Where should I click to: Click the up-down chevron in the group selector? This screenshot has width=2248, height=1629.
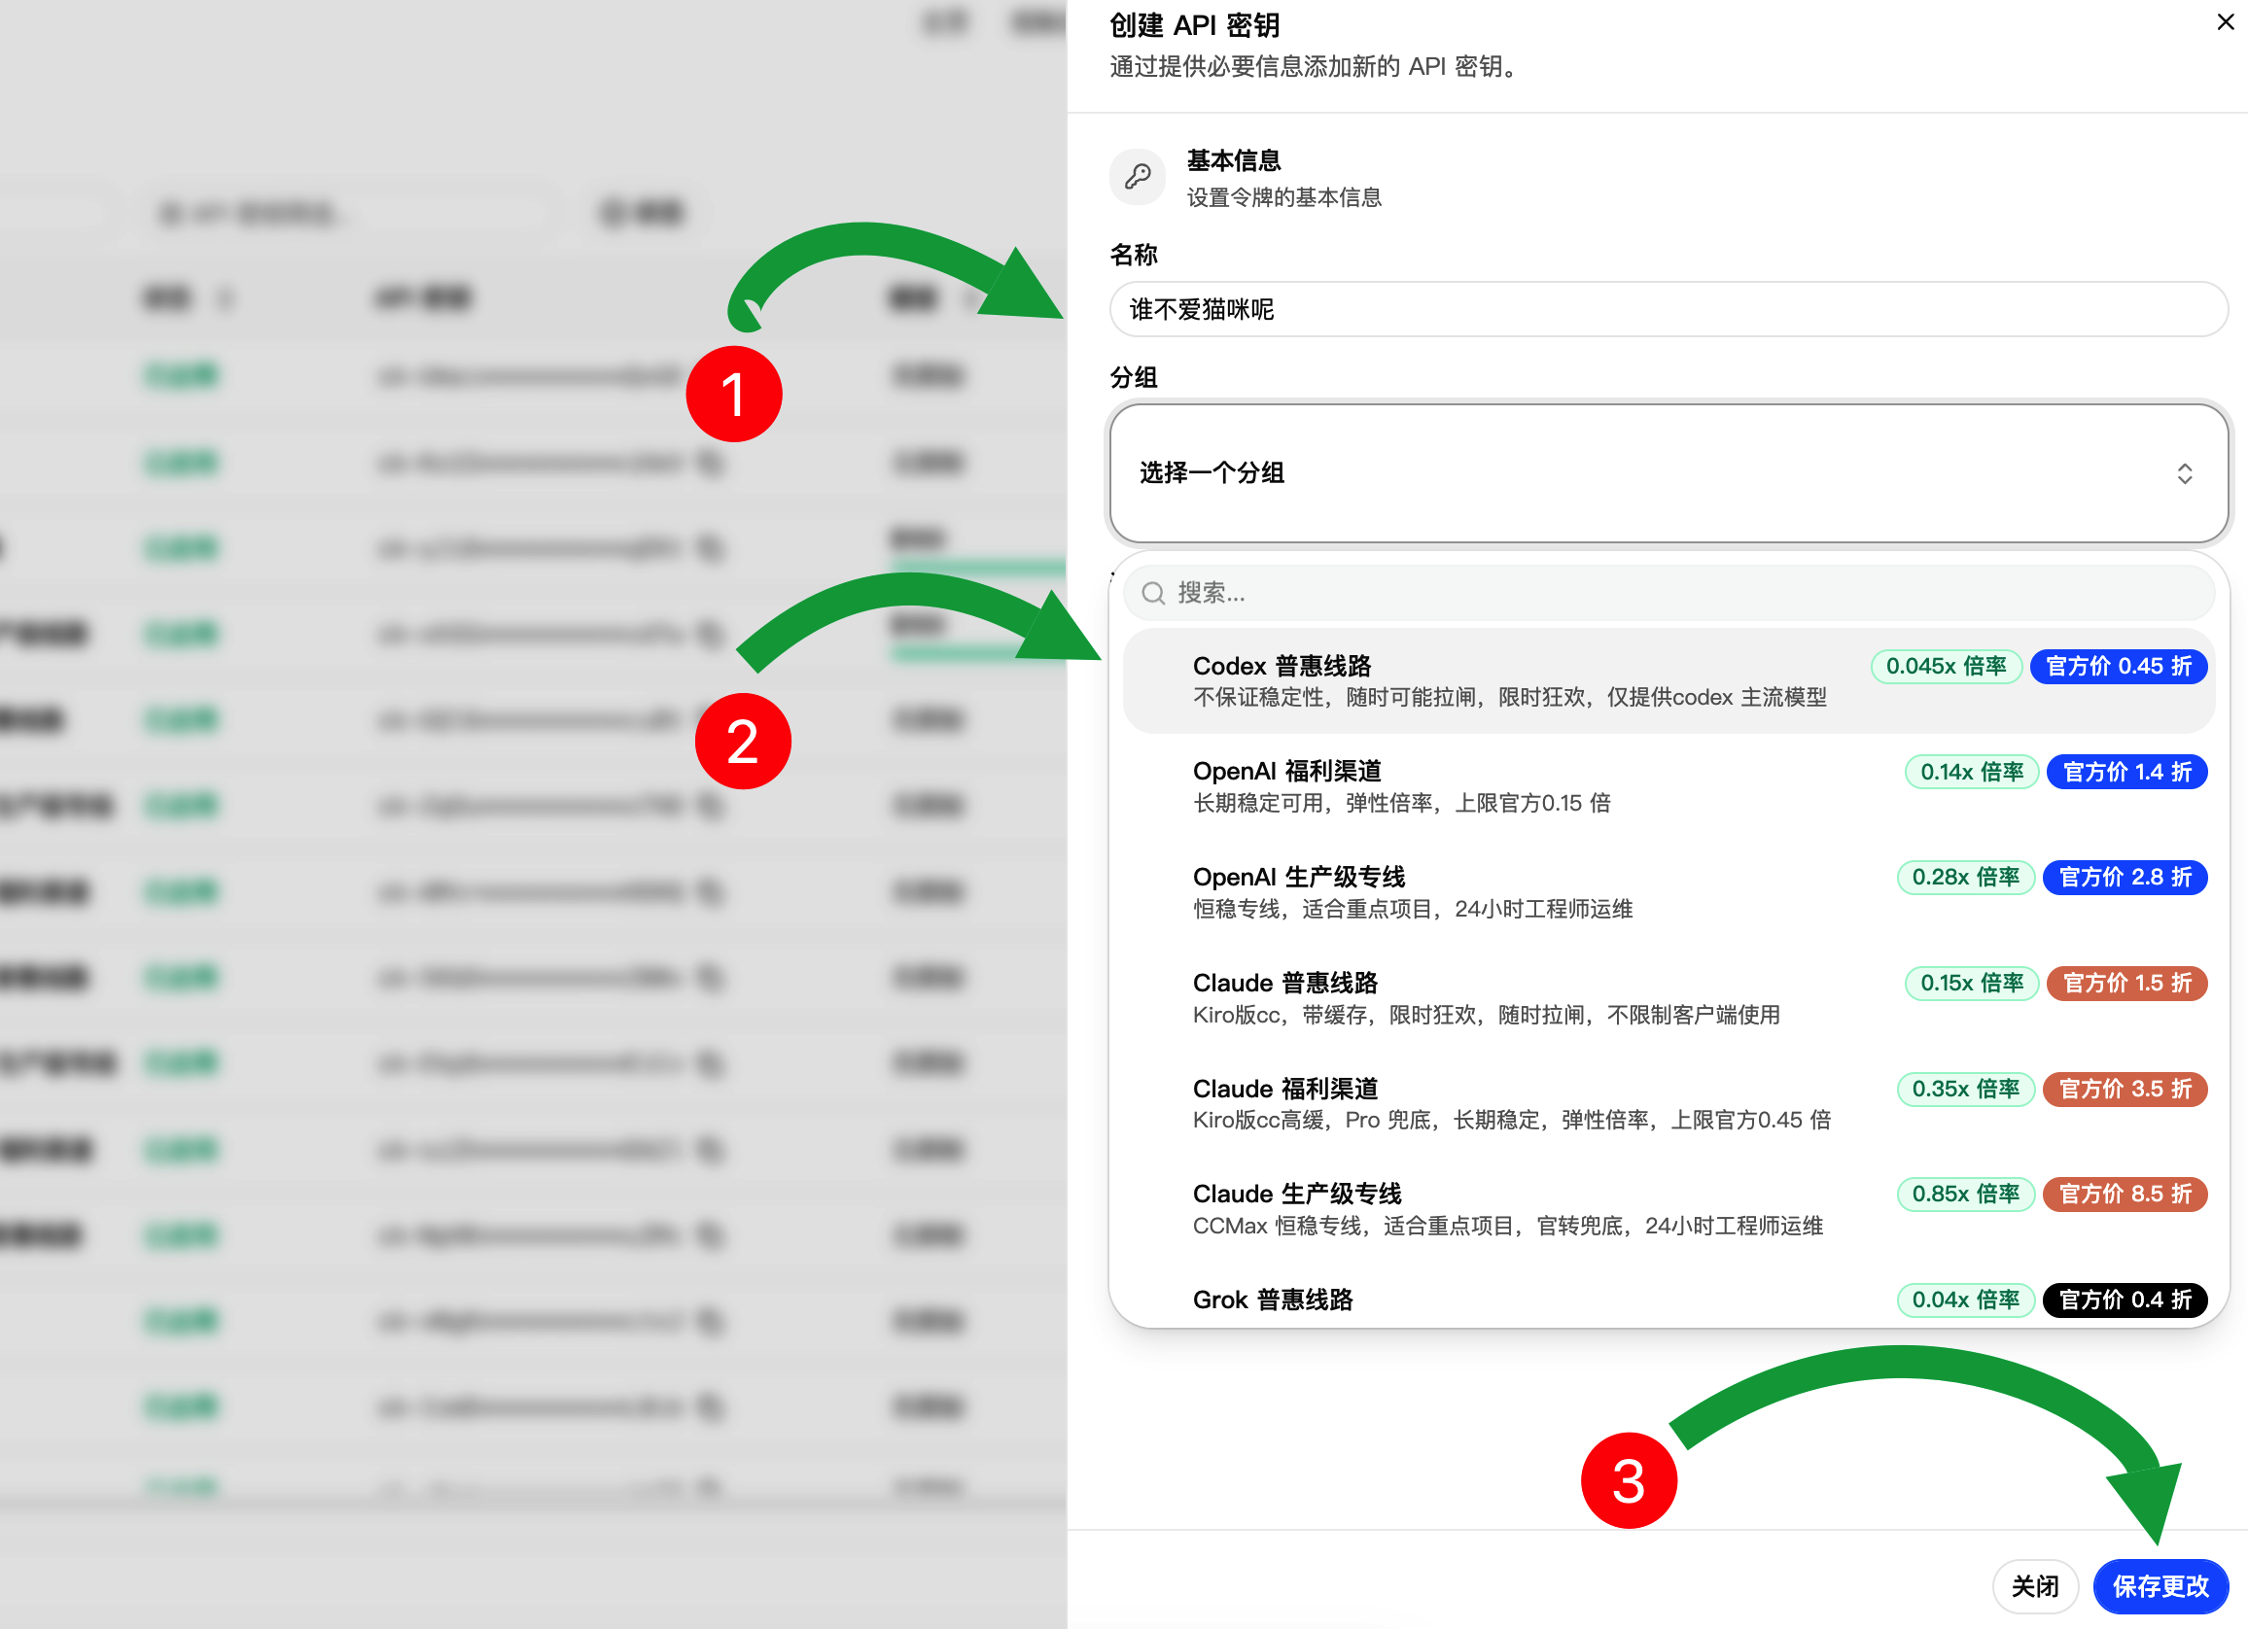pyautogui.click(x=2184, y=473)
